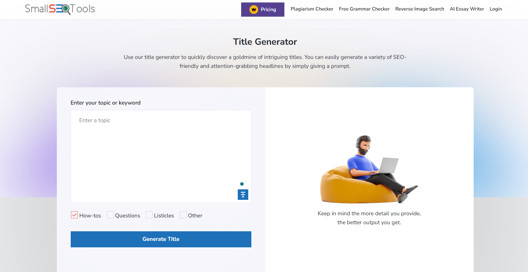
Task: Tick the Listicles checkbox
Action: 149,215
